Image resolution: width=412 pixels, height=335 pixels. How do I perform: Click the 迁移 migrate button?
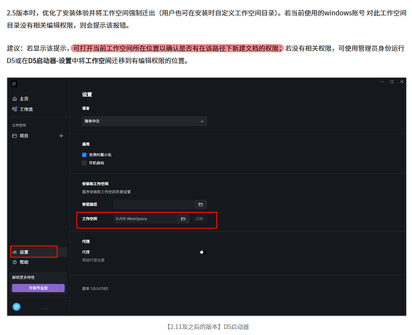tap(199, 218)
